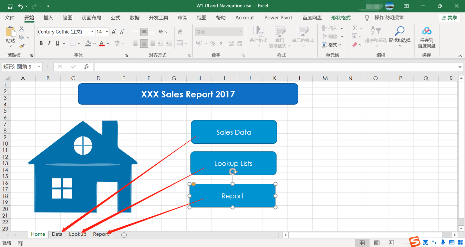Click the fx insert function button
This screenshot has height=247, width=465.
[x=86, y=67]
